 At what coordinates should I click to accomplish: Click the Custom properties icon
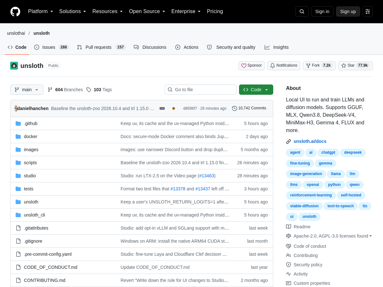pos(289,283)
